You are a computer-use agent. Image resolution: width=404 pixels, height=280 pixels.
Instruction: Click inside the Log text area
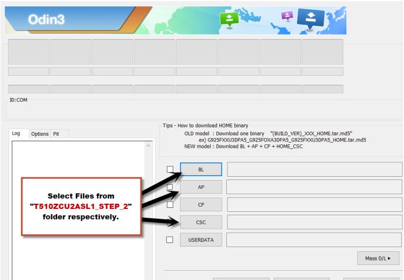(x=78, y=210)
